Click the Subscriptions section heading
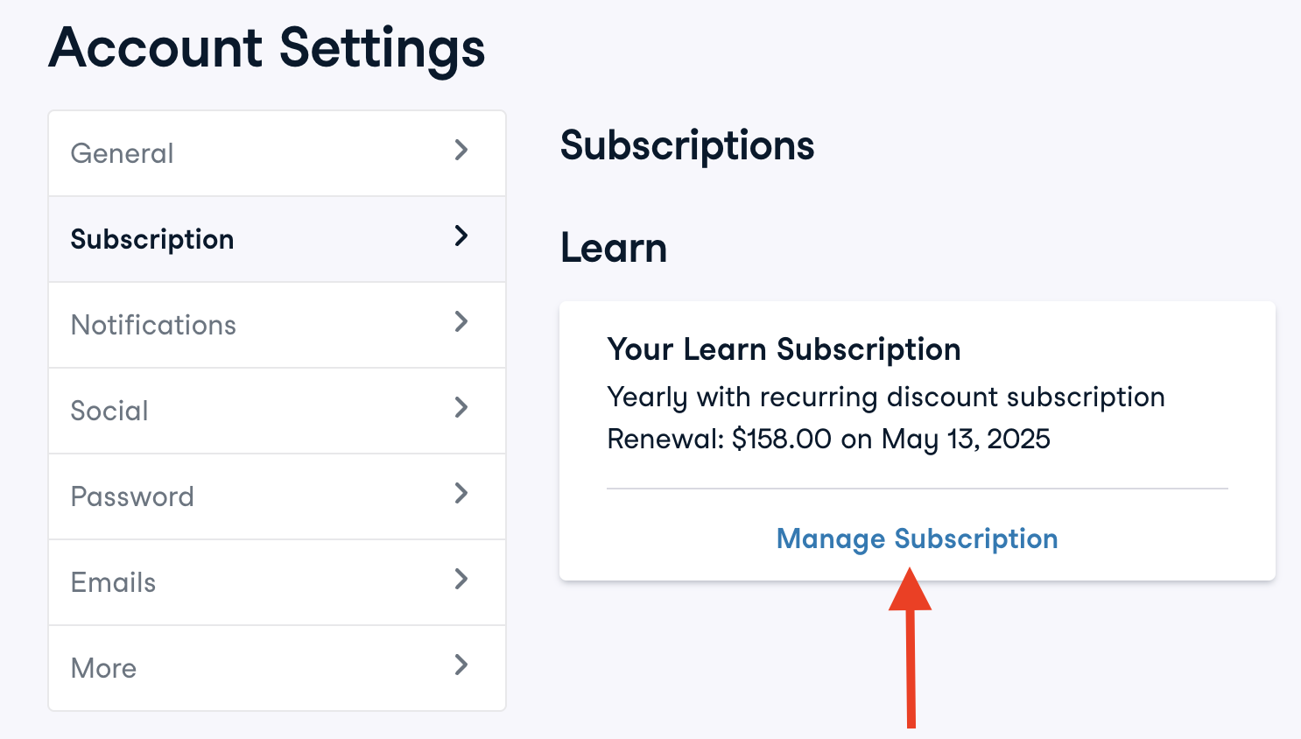The width and height of the screenshot is (1301, 739). coord(687,146)
